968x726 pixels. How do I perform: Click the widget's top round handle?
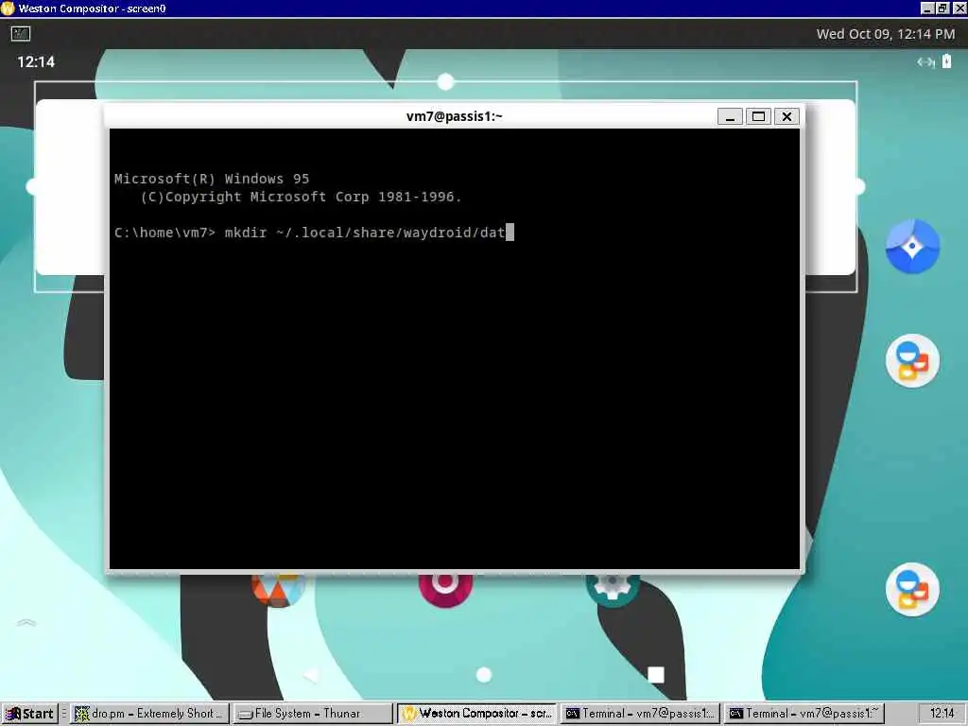pyautogui.click(x=445, y=81)
